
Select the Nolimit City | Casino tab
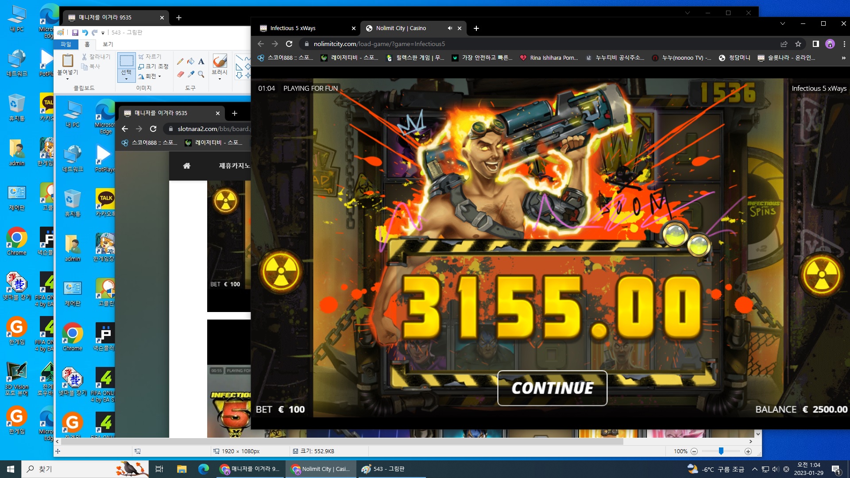413,28
